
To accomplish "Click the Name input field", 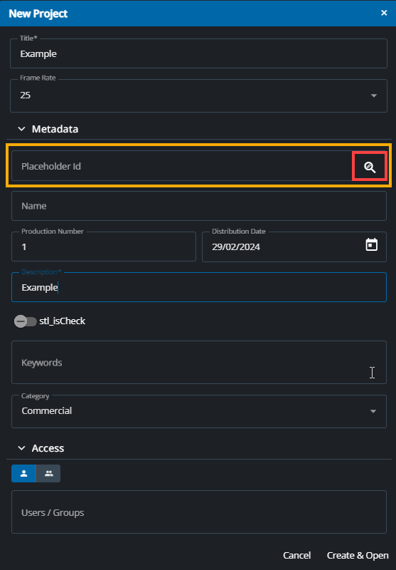I will click(x=199, y=206).
